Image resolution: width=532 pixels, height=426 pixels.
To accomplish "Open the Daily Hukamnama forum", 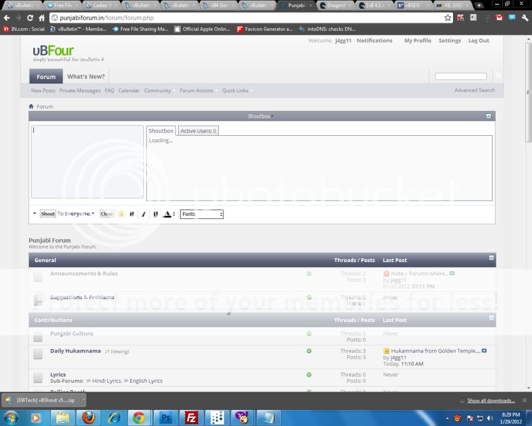I will 75,351.
